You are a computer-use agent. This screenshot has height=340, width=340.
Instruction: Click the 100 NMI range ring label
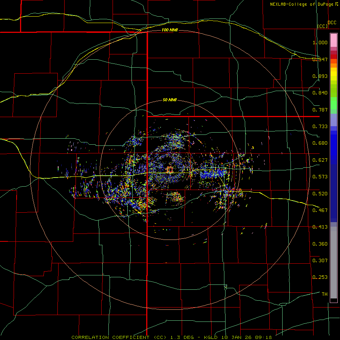click(170, 30)
